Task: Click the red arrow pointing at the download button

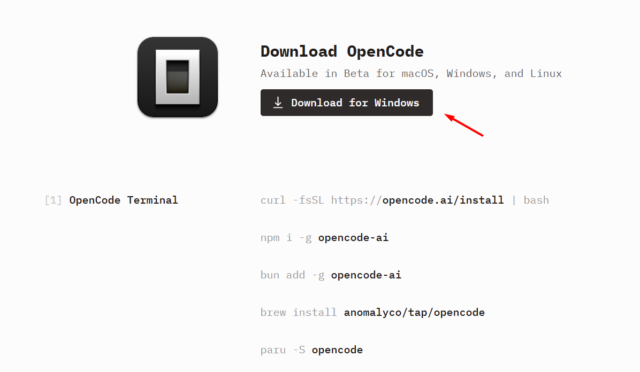Action: tap(463, 126)
